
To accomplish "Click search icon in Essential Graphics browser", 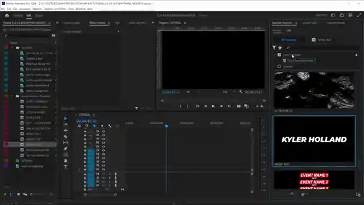I will (288, 48).
